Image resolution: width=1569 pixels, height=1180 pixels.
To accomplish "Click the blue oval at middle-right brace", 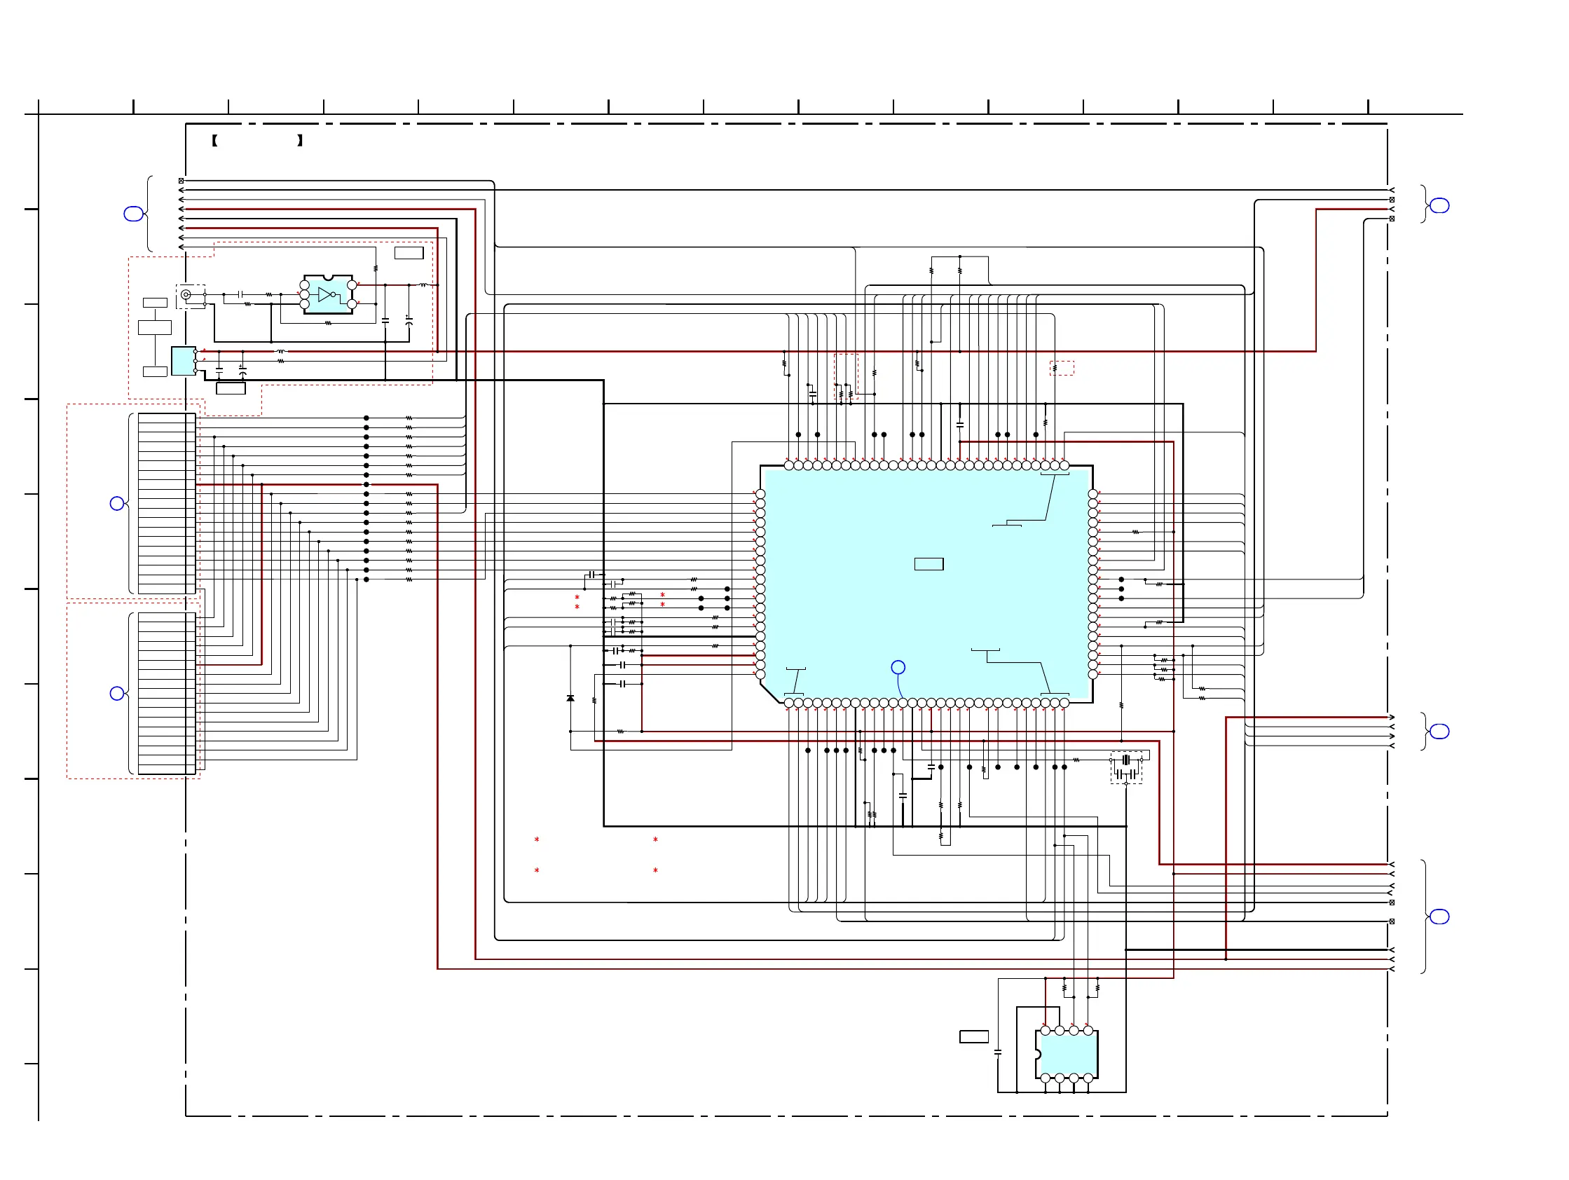I will (1439, 732).
